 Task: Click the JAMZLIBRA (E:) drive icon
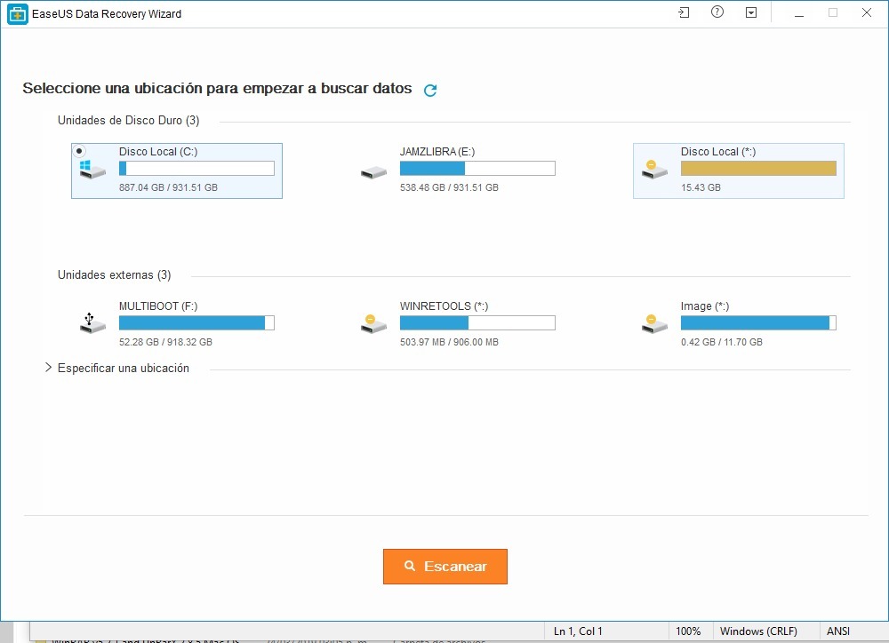(x=373, y=172)
